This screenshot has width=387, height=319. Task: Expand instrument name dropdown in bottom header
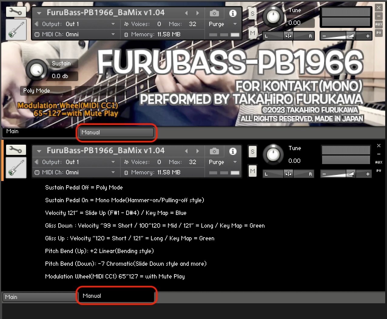pyautogui.click(x=39, y=151)
